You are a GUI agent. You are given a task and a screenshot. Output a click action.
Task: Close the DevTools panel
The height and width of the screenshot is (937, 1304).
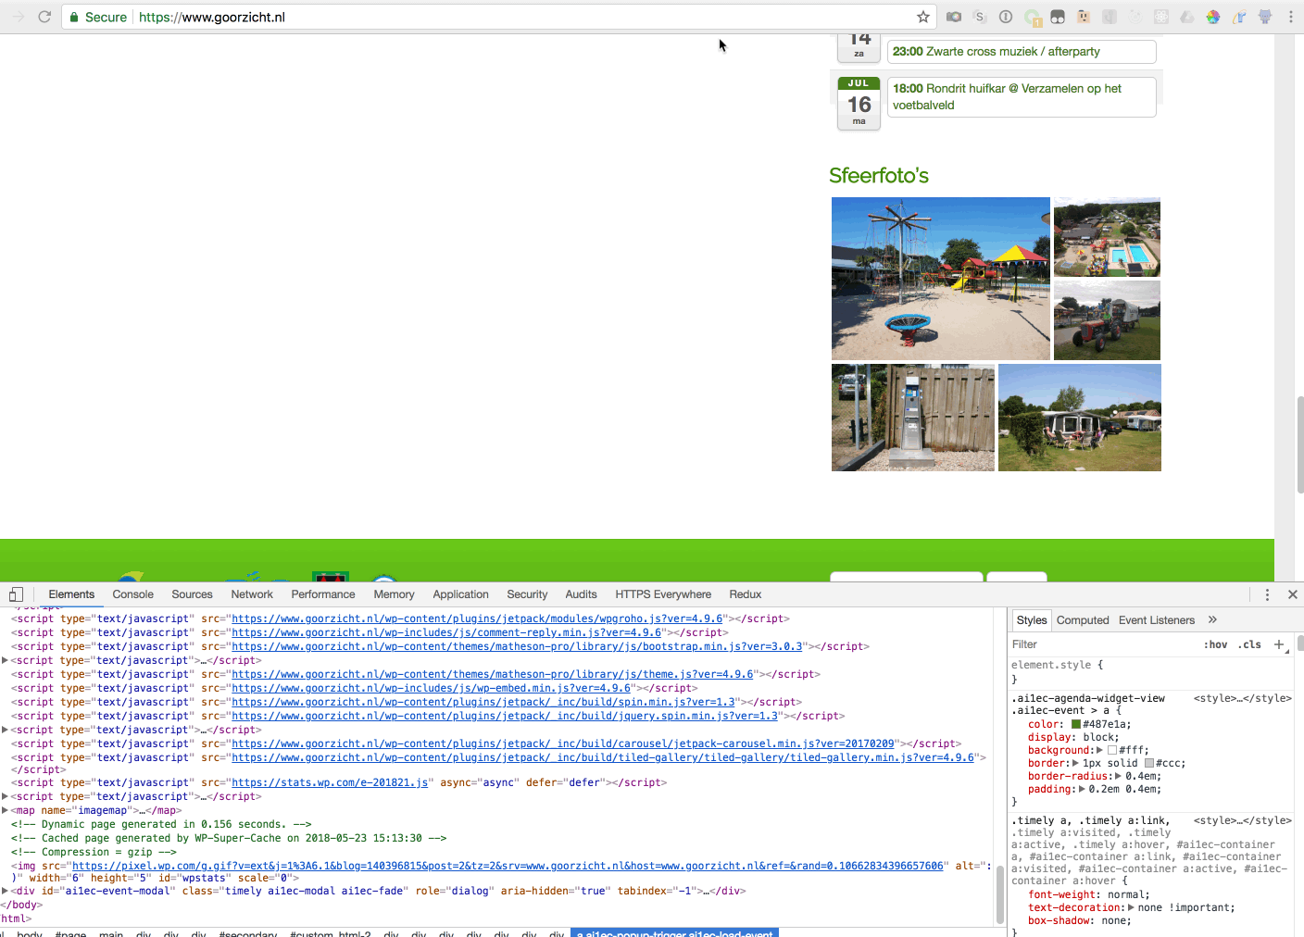(1293, 594)
